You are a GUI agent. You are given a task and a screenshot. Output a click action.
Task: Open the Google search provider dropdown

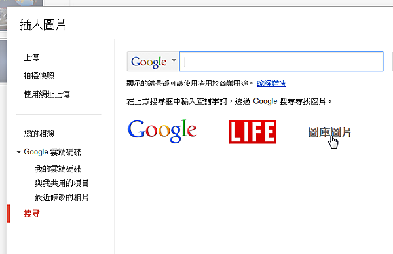153,62
